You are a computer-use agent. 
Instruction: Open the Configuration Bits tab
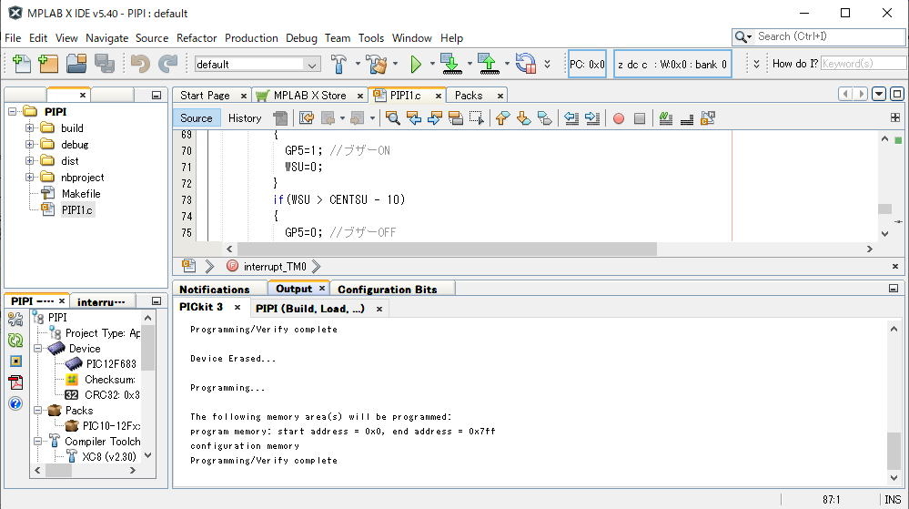pyautogui.click(x=388, y=289)
